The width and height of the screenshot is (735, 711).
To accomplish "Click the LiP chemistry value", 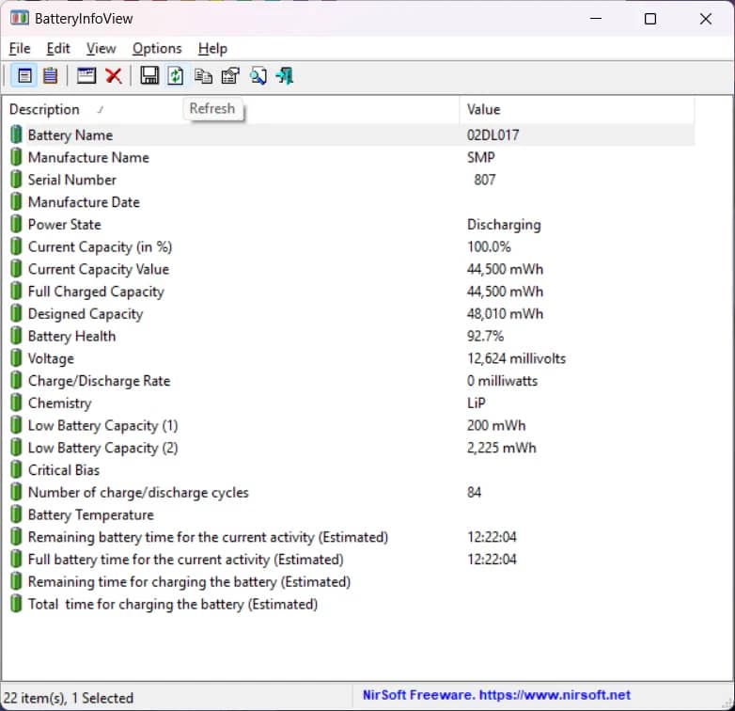I will coord(477,403).
